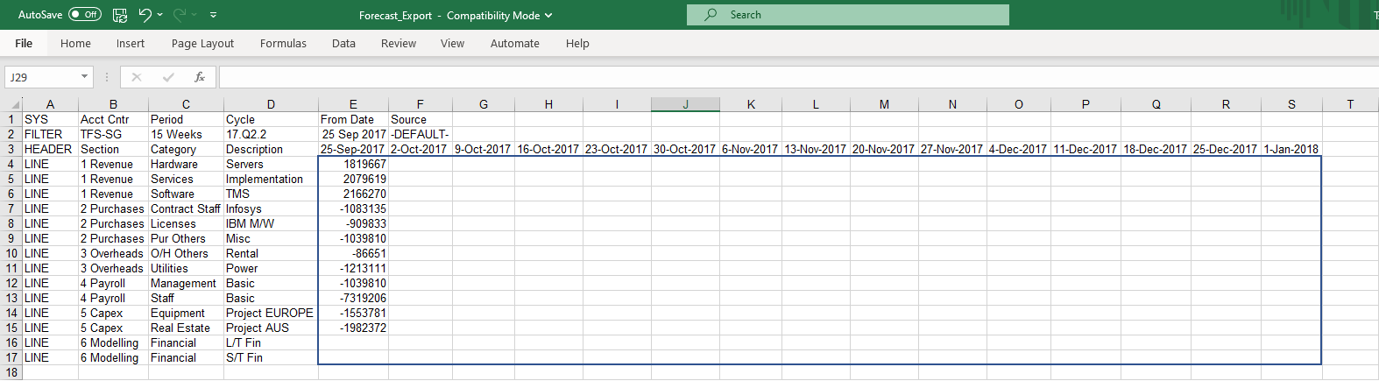The height and width of the screenshot is (381, 1379).
Task: Select the Automate tab
Action: tap(514, 44)
